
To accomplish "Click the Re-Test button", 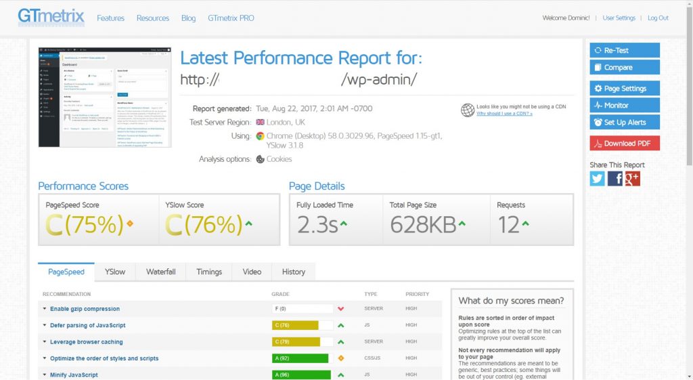I will coord(625,50).
